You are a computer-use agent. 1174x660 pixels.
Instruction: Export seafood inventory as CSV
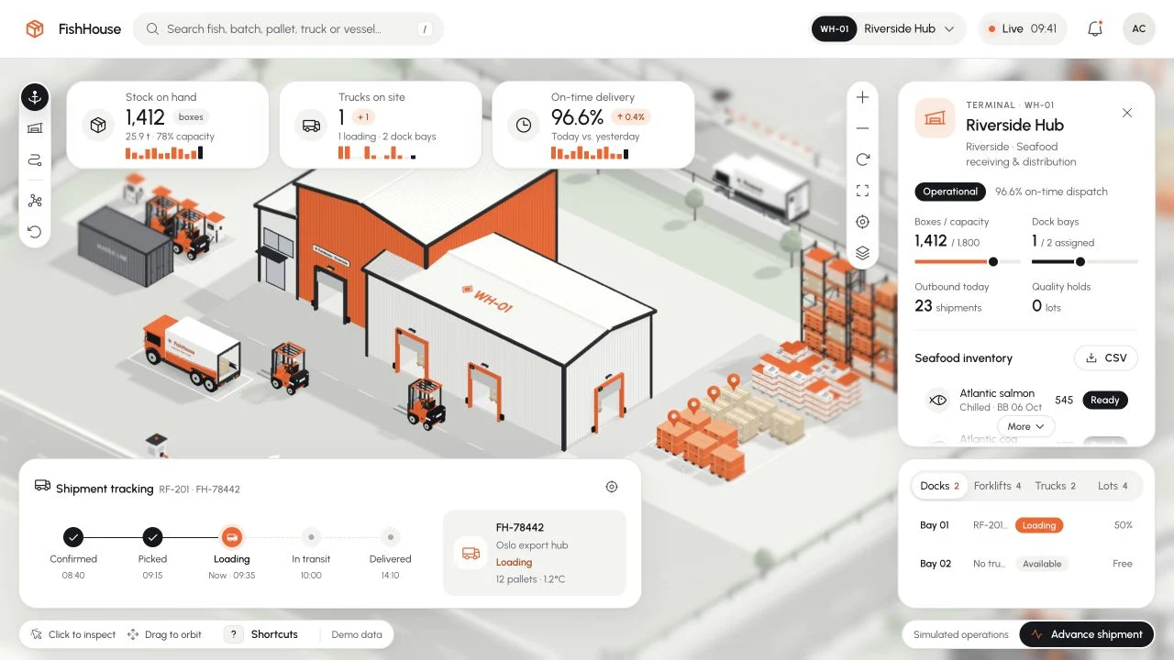1106,358
